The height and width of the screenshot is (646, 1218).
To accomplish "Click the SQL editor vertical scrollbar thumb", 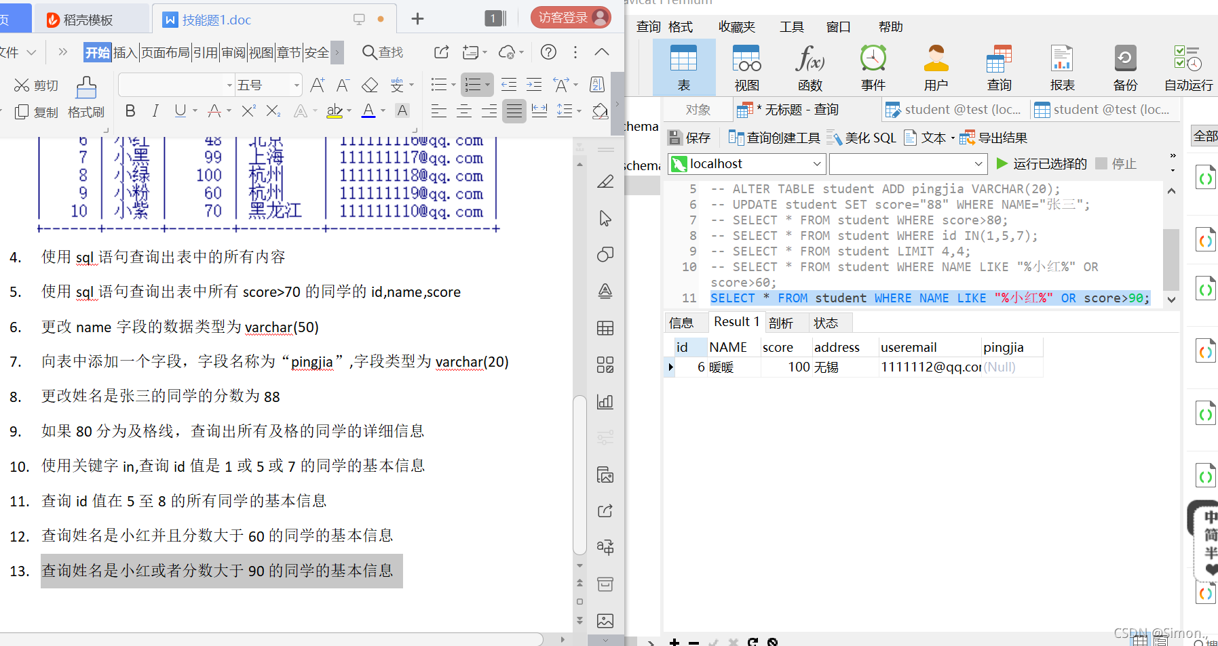I will tap(1171, 259).
